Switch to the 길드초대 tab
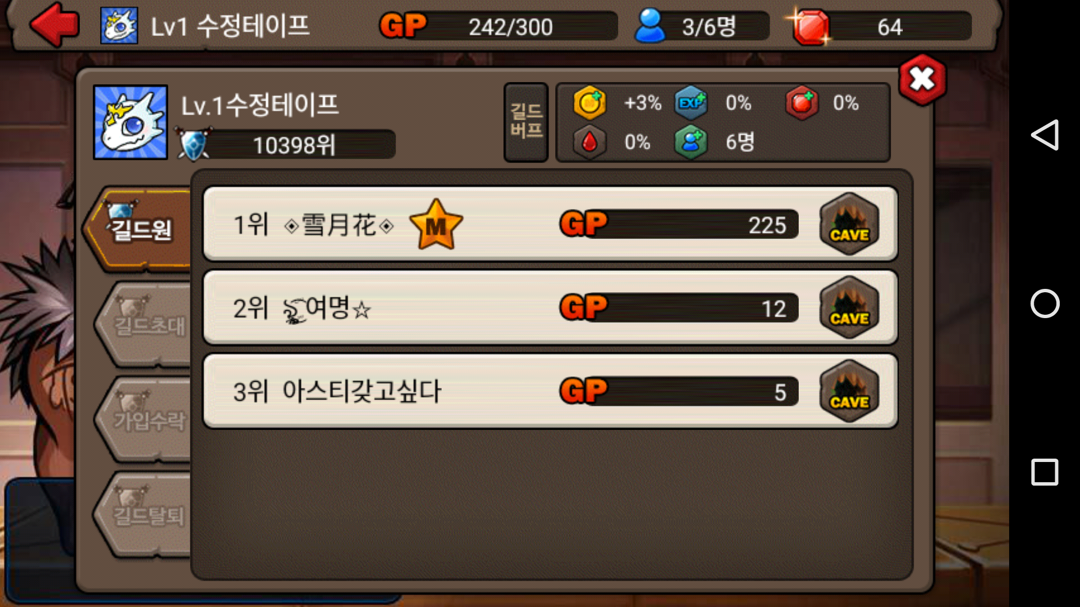The width and height of the screenshot is (1080, 607). point(143,325)
